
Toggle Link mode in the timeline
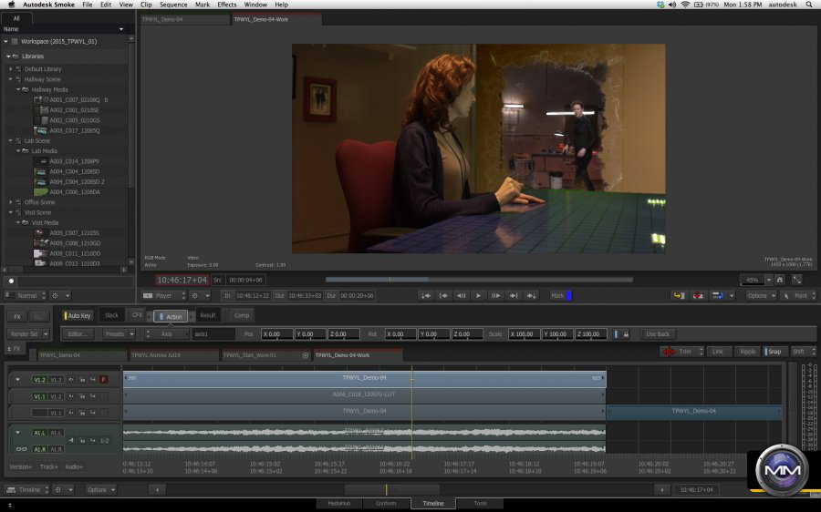click(718, 352)
